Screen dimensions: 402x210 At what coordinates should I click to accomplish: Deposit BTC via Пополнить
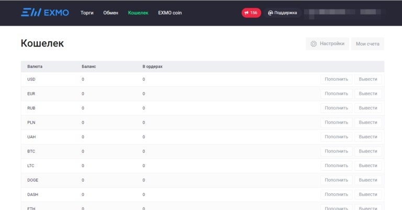(x=337, y=151)
